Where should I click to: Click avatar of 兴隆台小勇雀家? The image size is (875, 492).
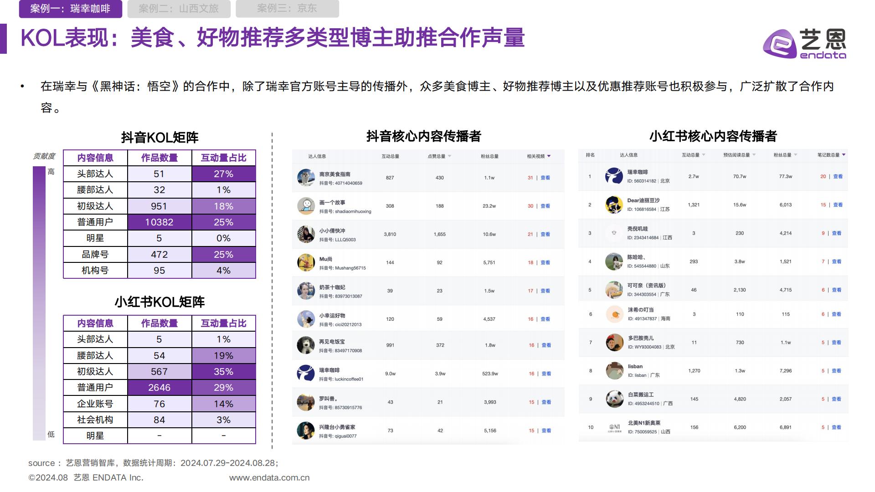[306, 430]
